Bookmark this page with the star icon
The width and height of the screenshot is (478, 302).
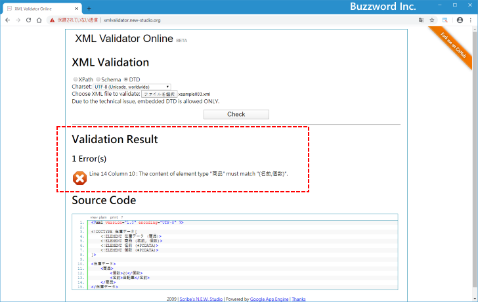pyautogui.click(x=432, y=20)
